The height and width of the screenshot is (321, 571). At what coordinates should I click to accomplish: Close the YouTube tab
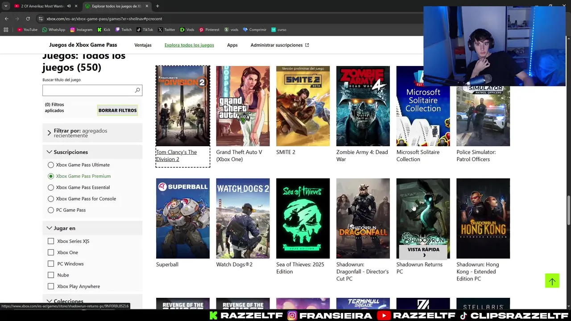pyautogui.click(x=76, y=6)
